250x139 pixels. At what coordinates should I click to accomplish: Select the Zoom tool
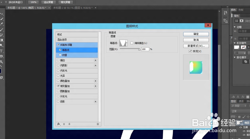1,62
